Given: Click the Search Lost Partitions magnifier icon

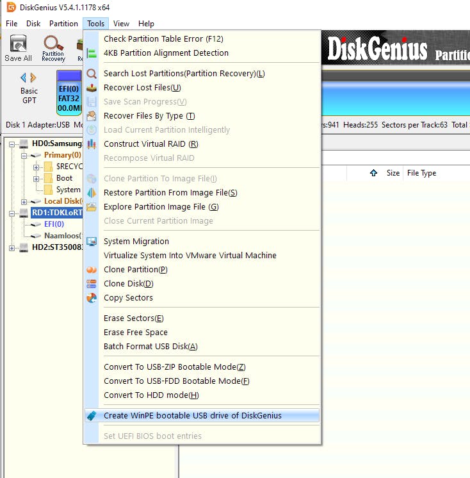Looking at the screenshot, I should [92, 74].
